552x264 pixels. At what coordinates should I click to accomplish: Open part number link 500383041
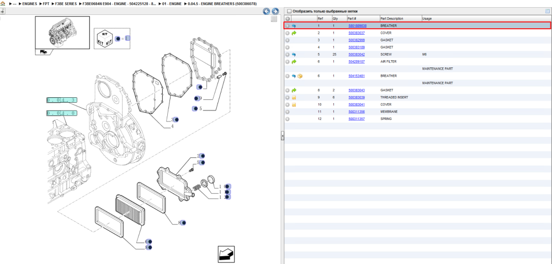click(x=357, y=104)
